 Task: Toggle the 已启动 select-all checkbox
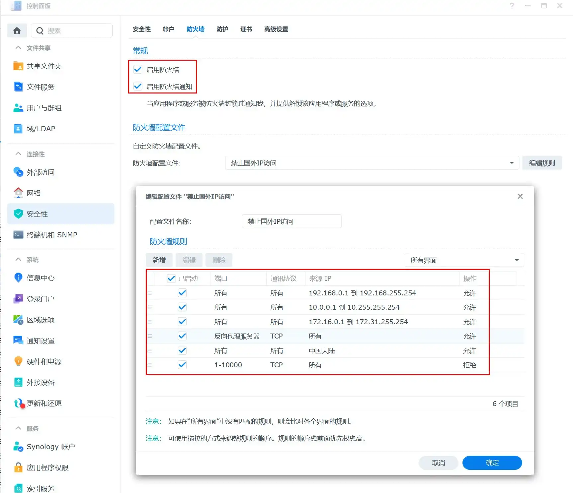coord(171,278)
